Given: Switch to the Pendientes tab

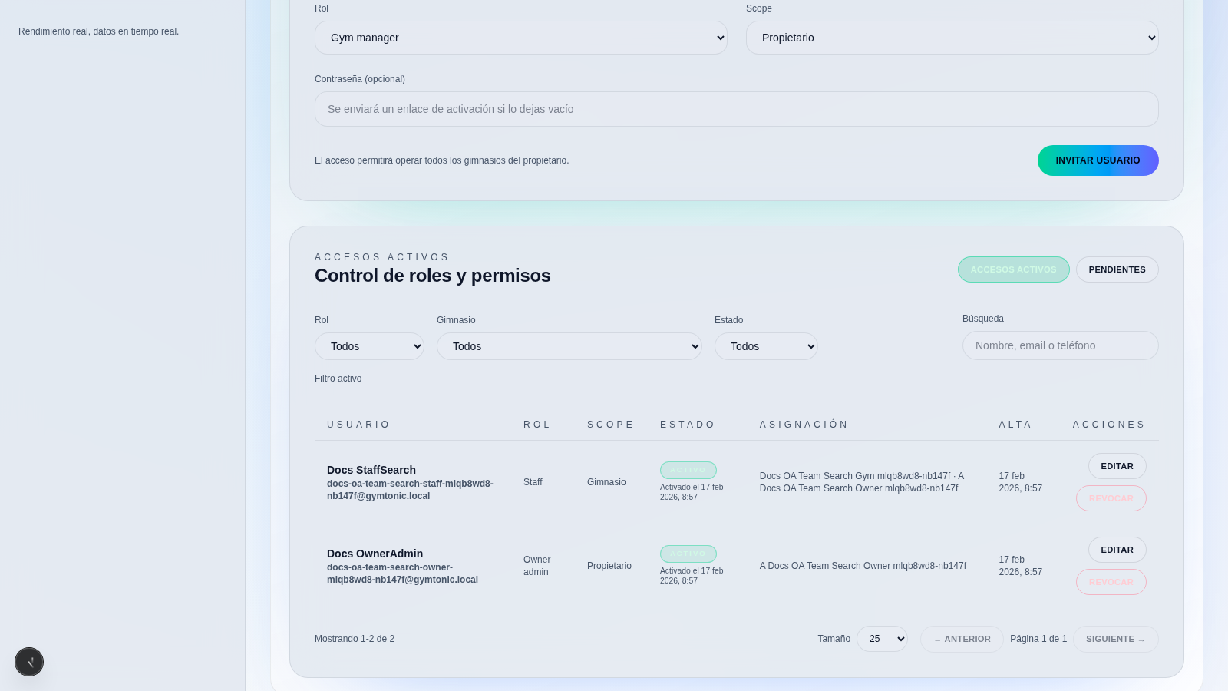Looking at the screenshot, I should 1117,269.
